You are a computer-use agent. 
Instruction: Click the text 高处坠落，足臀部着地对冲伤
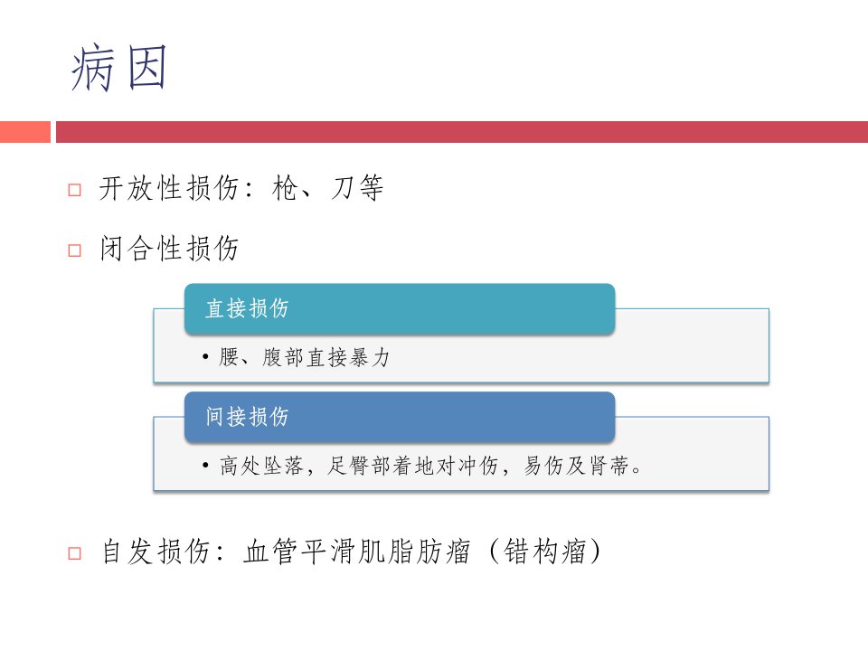[359, 466]
